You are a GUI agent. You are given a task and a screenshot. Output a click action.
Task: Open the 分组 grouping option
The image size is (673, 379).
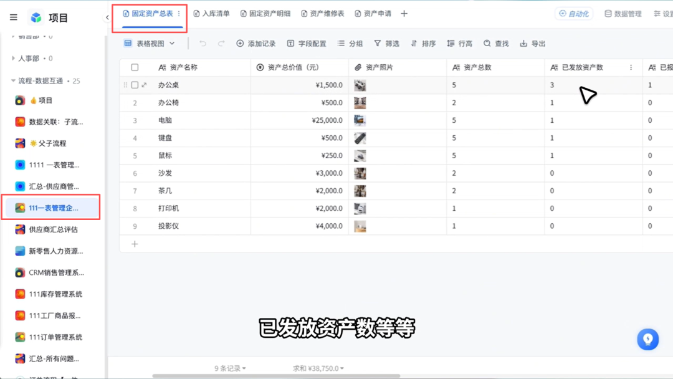[x=350, y=44]
